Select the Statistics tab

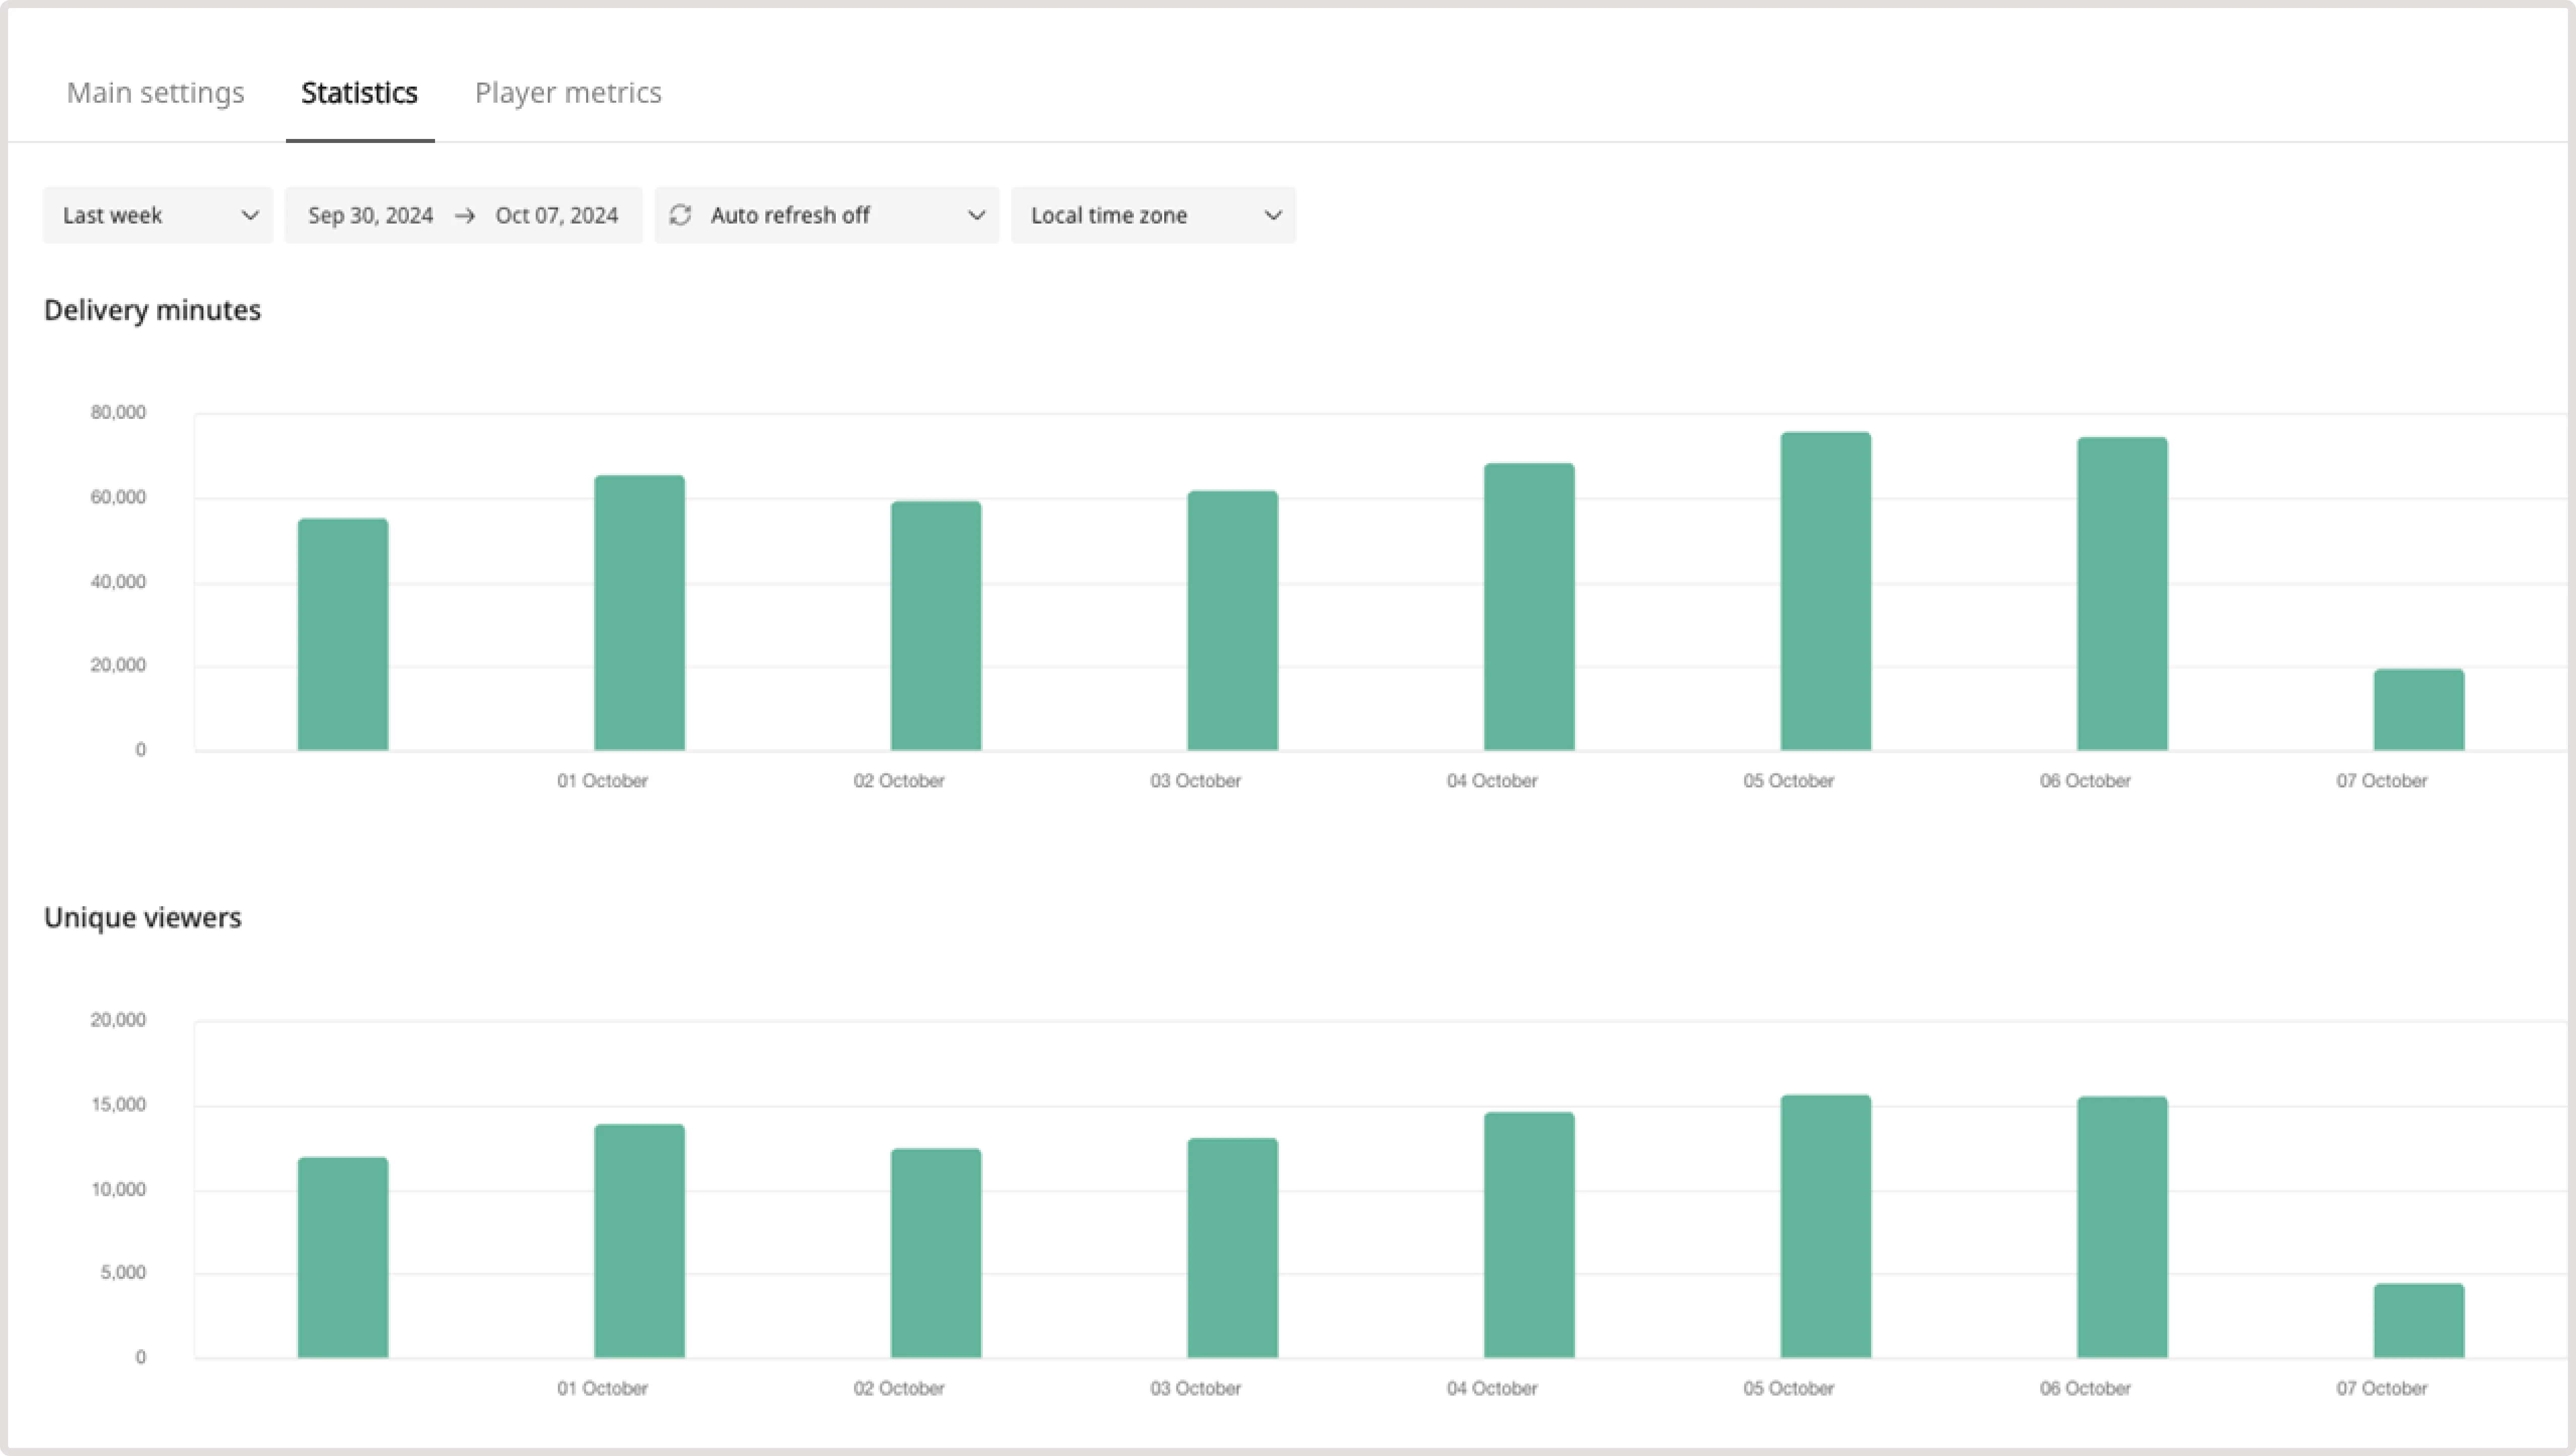click(x=359, y=92)
